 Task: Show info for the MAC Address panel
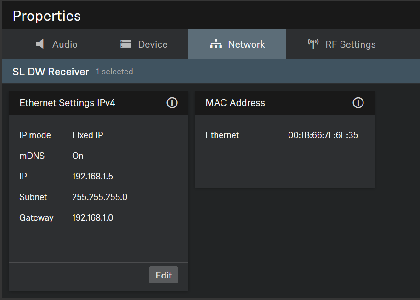pyautogui.click(x=358, y=103)
